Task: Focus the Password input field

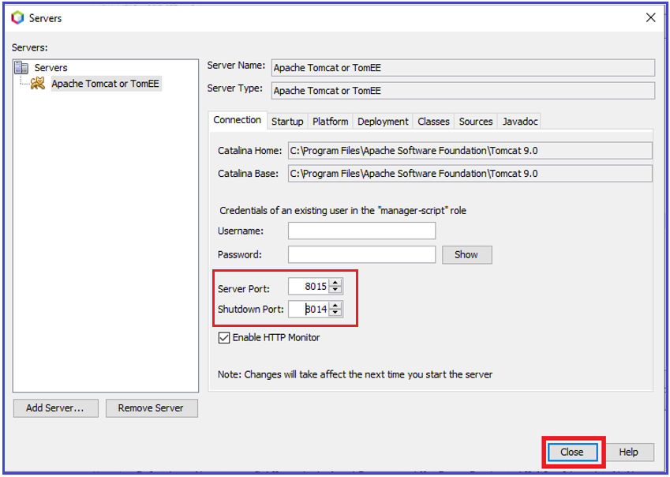Action: click(362, 254)
